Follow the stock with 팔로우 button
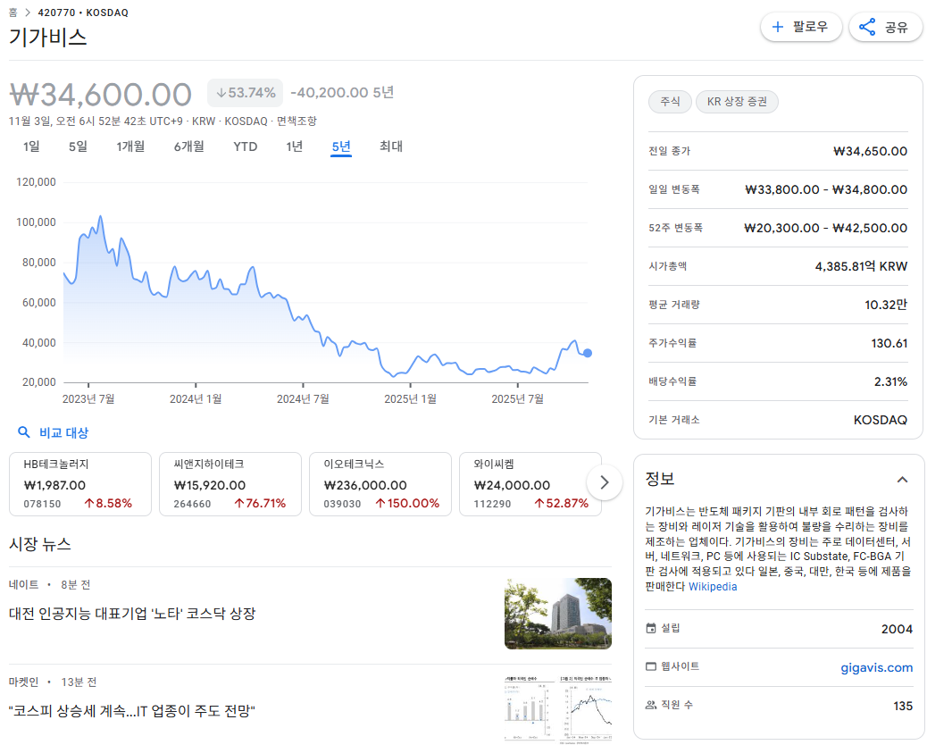This screenshot has width=927, height=745. (x=801, y=27)
